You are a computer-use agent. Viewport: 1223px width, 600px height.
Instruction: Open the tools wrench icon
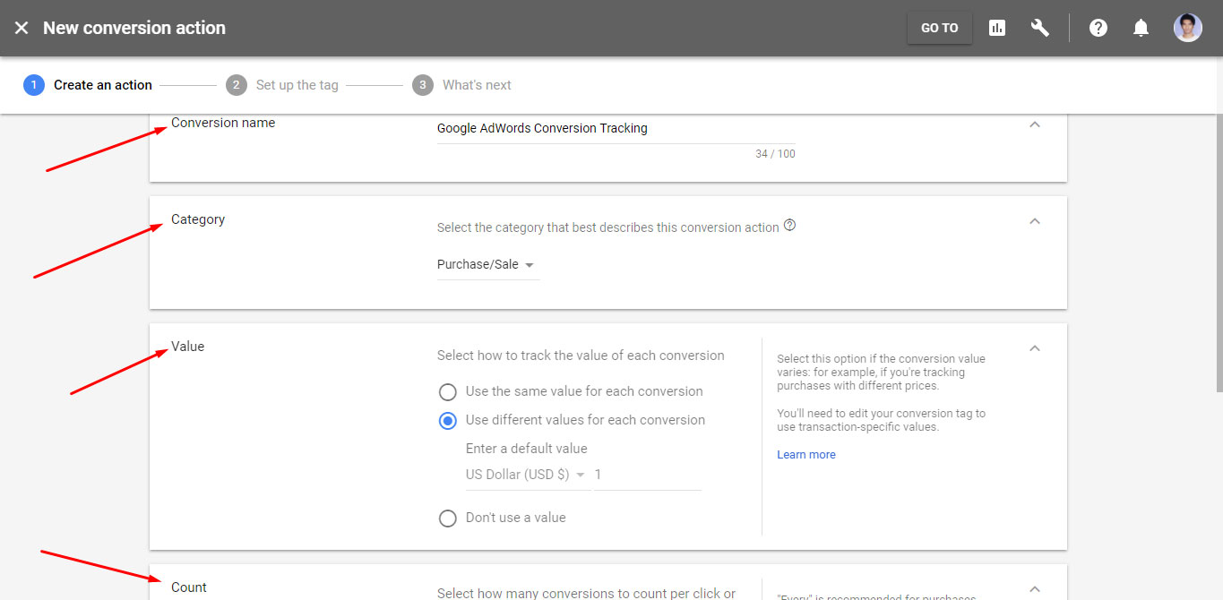(x=1040, y=28)
